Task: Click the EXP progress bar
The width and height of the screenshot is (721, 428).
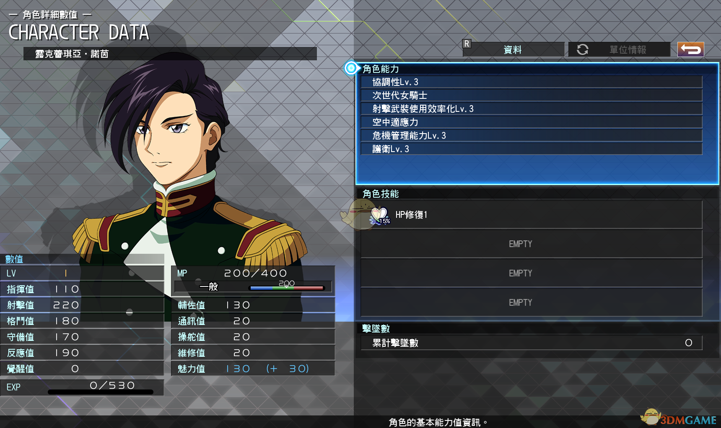Action: [101, 392]
